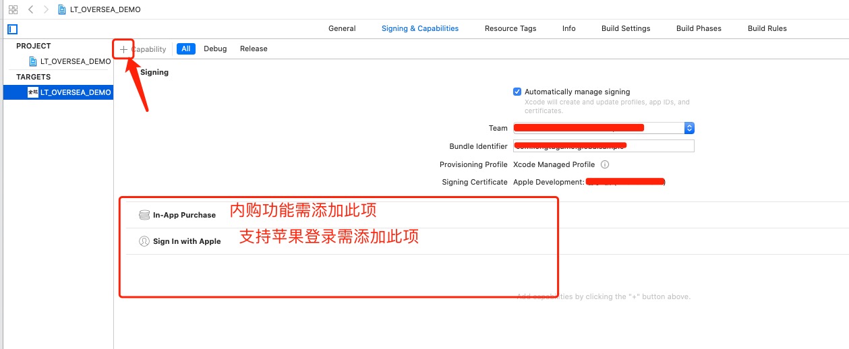Uncheck Automatically manage signing
Image resolution: width=849 pixels, height=349 pixels.
coord(517,92)
